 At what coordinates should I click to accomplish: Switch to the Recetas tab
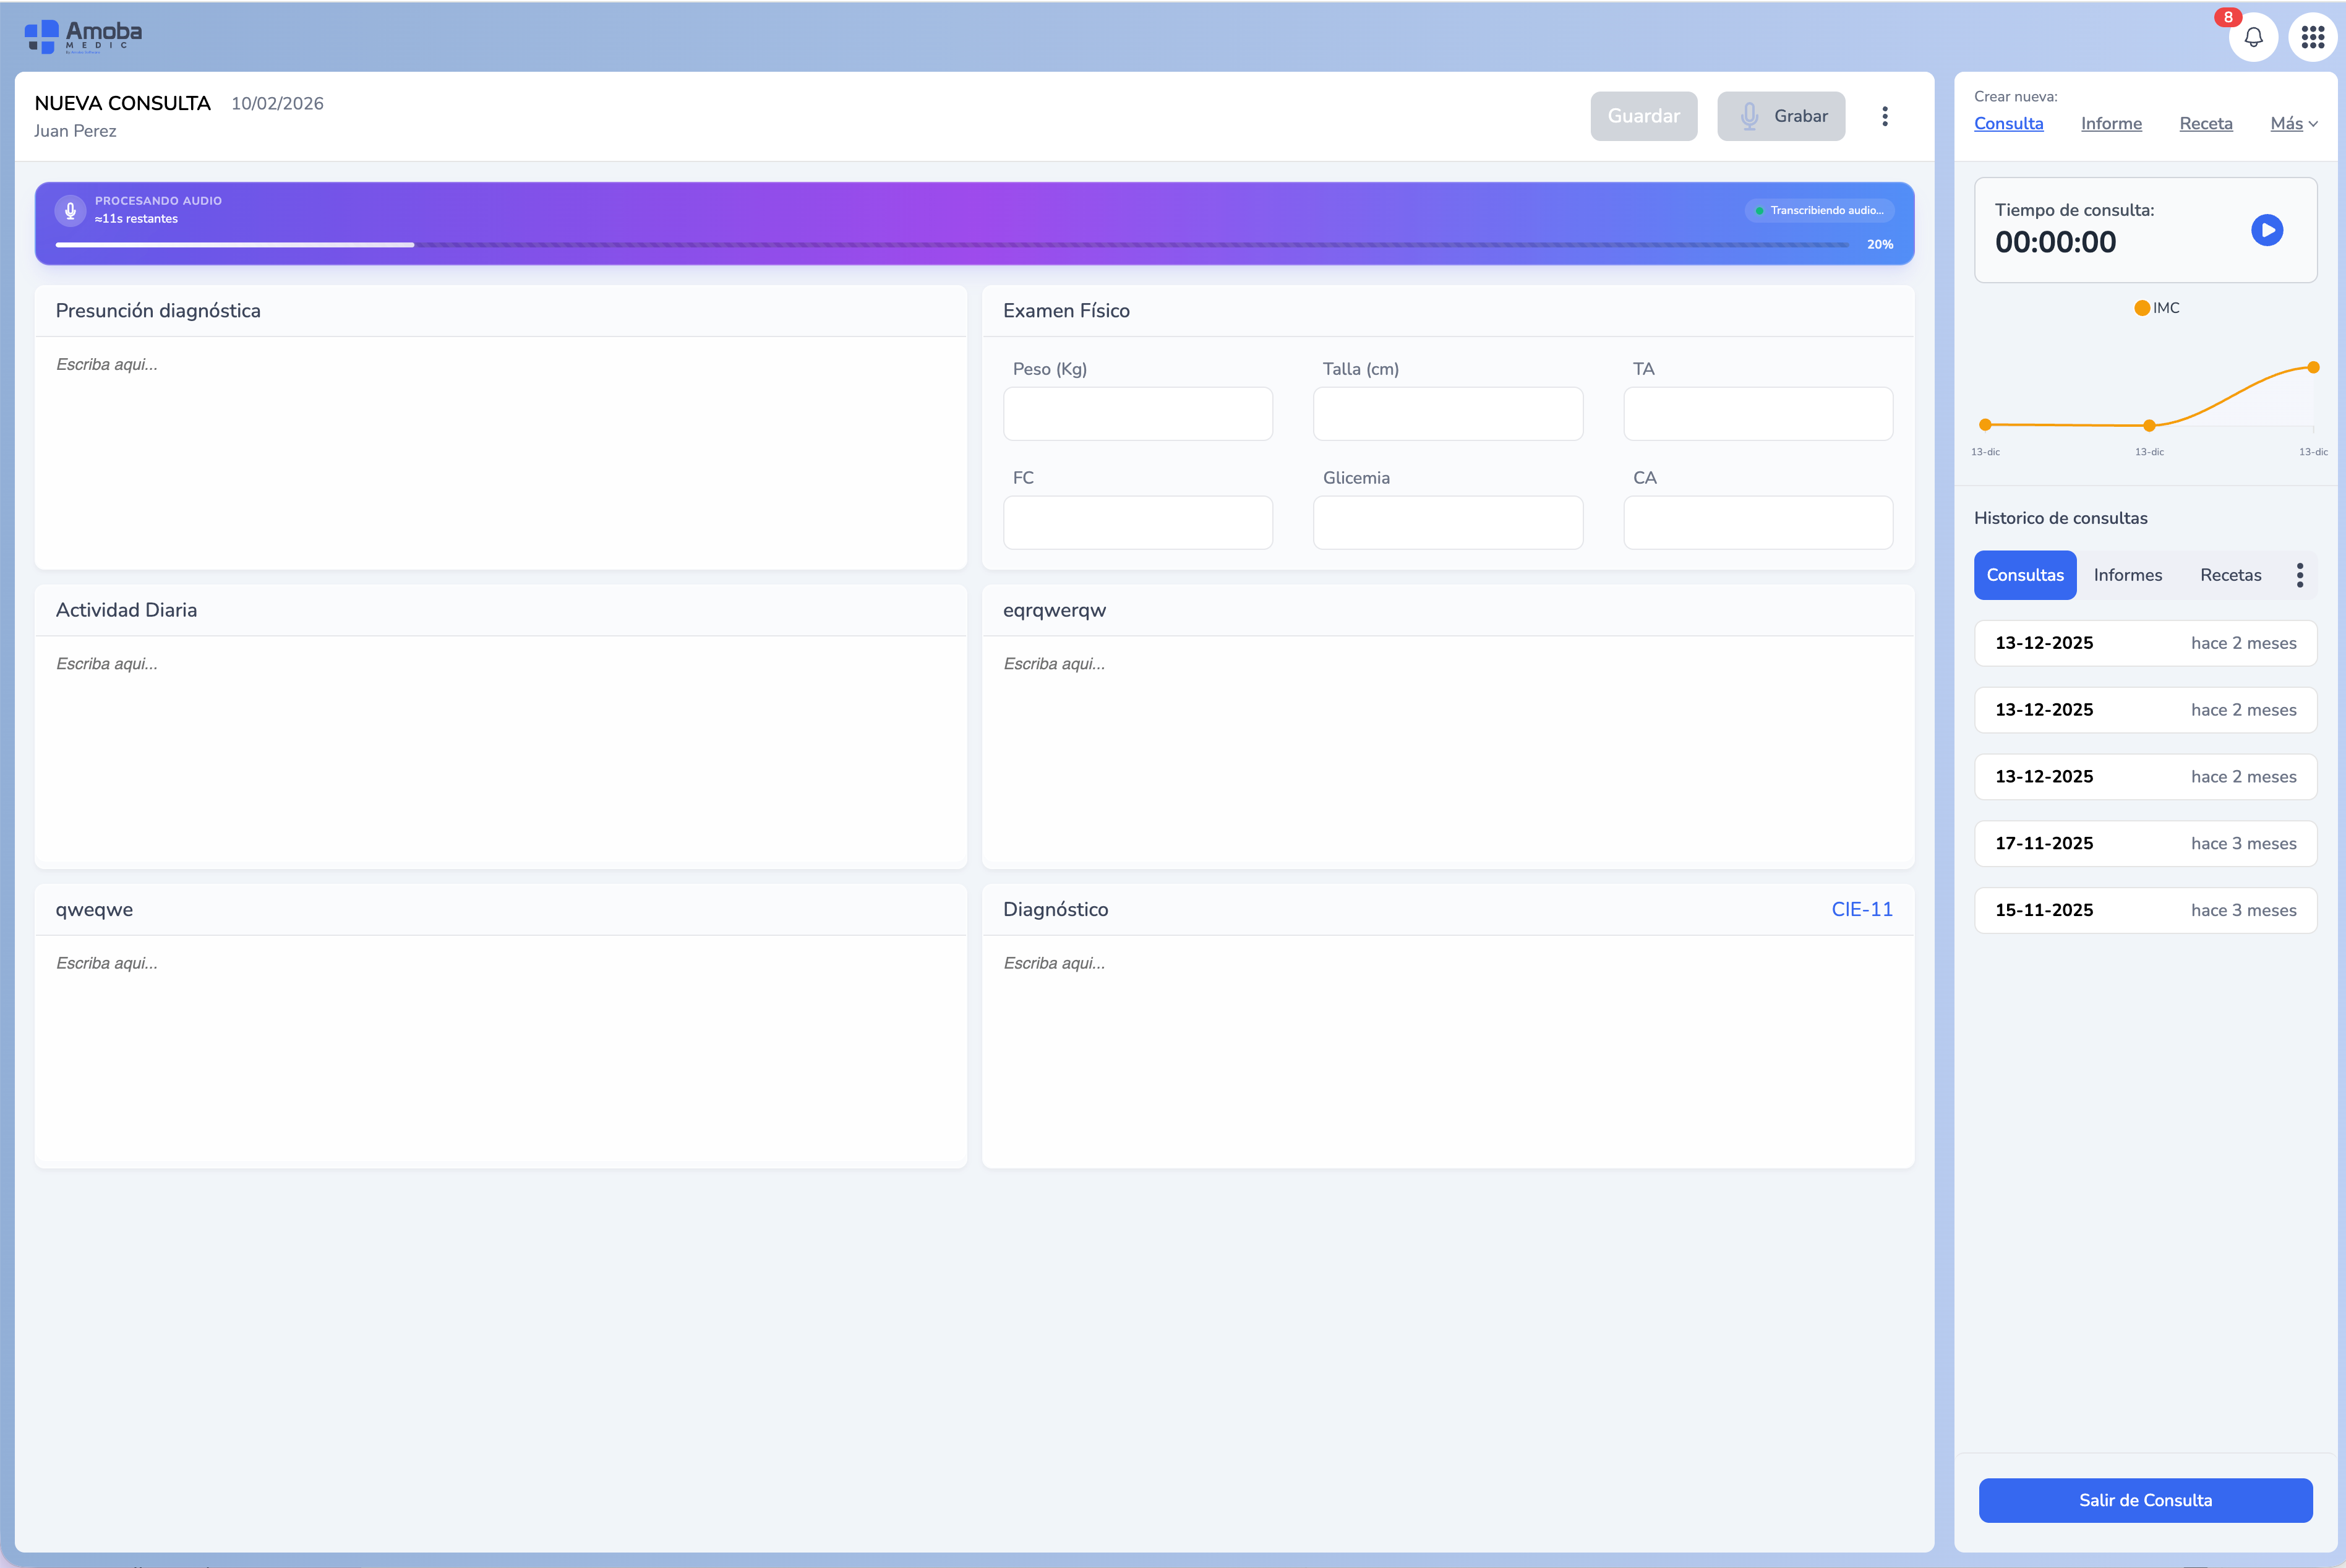coord(2230,575)
